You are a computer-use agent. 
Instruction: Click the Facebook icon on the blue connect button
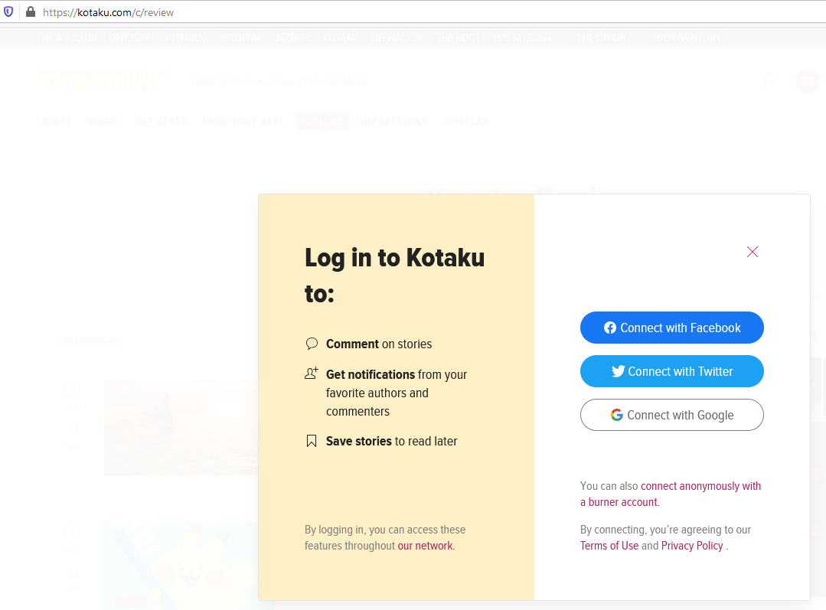[x=609, y=328]
